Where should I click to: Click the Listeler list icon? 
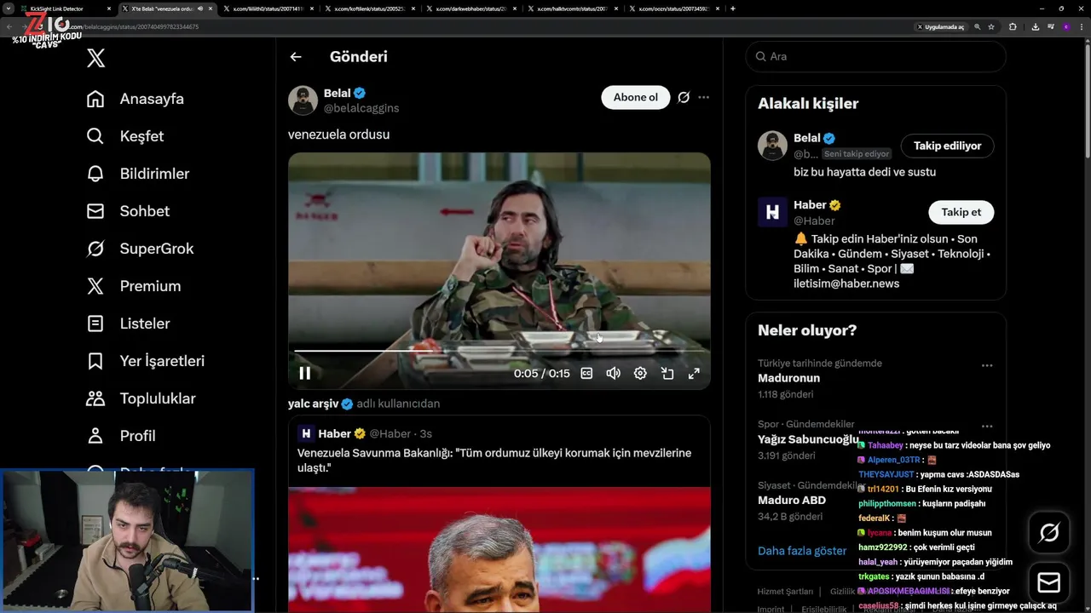click(95, 324)
